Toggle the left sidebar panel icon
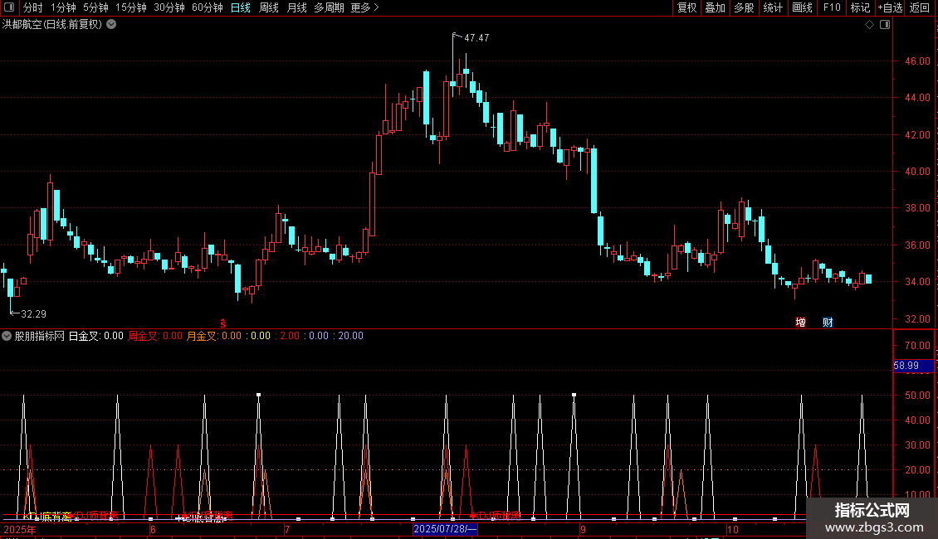The image size is (938, 539). coord(9,7)
